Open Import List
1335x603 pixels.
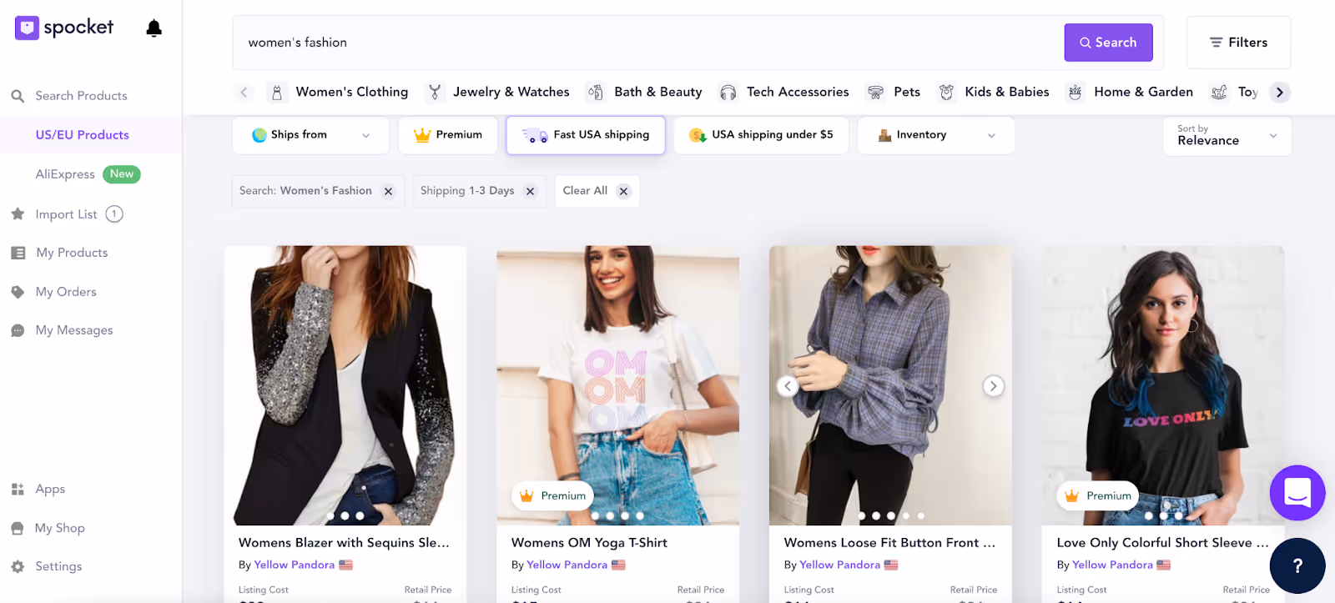pyautogui.click(x=66, y=214)
